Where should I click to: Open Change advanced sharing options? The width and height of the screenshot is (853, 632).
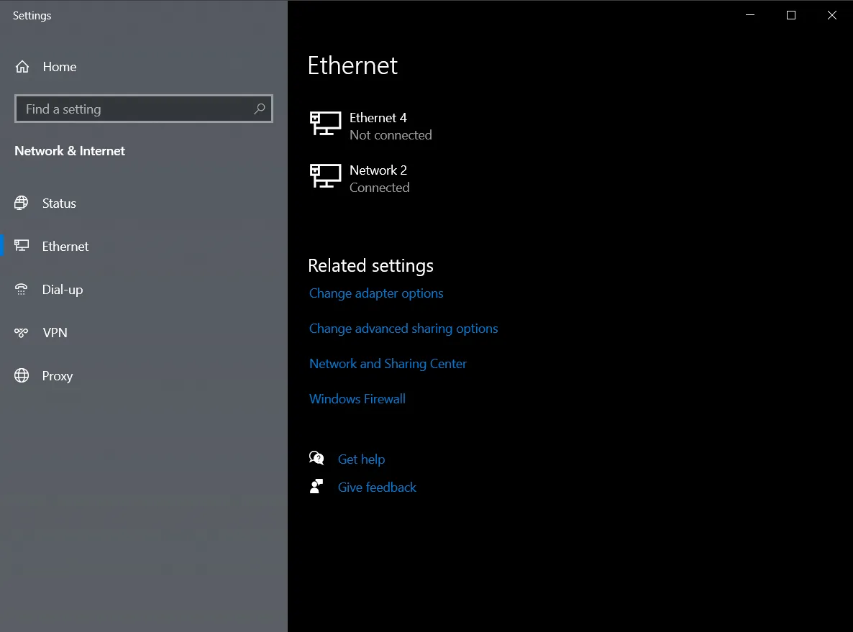[403, 329]
